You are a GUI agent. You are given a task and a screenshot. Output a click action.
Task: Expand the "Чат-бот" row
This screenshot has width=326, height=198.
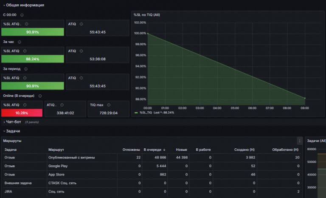coord(12,122)
